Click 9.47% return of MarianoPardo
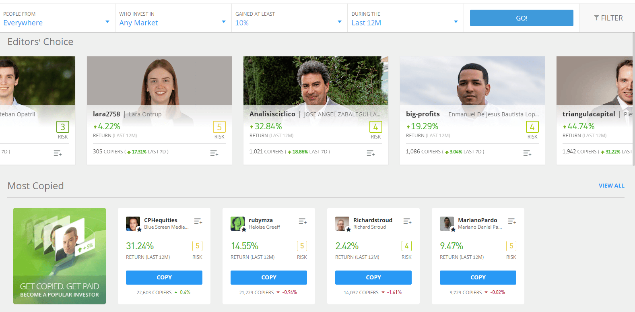 point(452,246)
